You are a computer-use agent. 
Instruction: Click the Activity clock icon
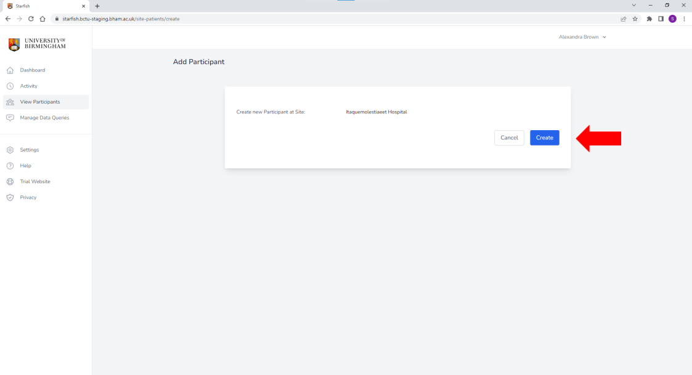click(10, 86)
